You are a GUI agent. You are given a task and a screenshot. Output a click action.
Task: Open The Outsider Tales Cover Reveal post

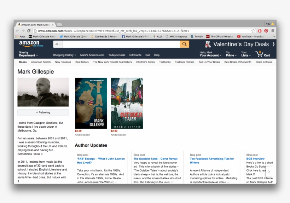click(155, 159)
